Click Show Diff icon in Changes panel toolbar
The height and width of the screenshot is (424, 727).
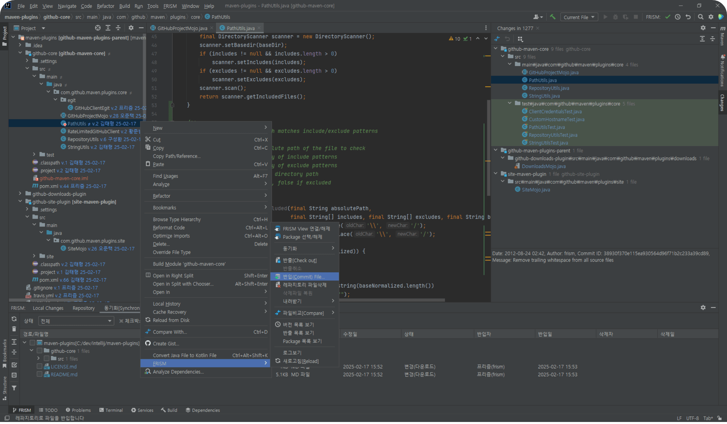click(x=497, y=39)
